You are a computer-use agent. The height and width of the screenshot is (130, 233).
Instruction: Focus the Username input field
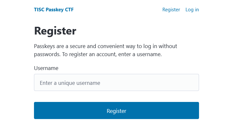[x=116, y=83]
